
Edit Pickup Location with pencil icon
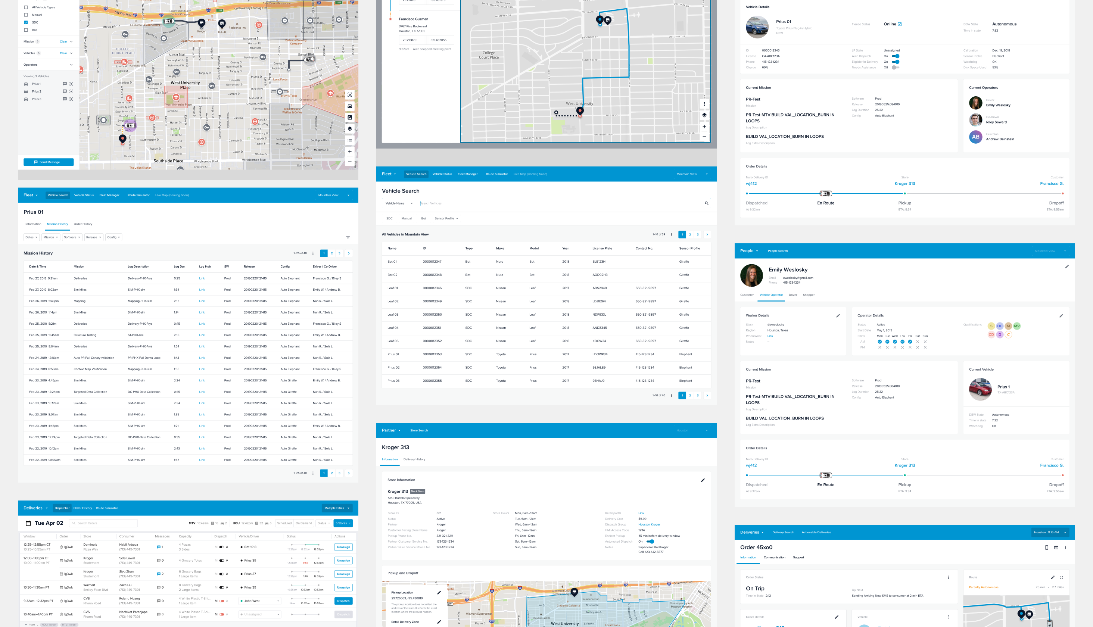[x=439, y=593]
